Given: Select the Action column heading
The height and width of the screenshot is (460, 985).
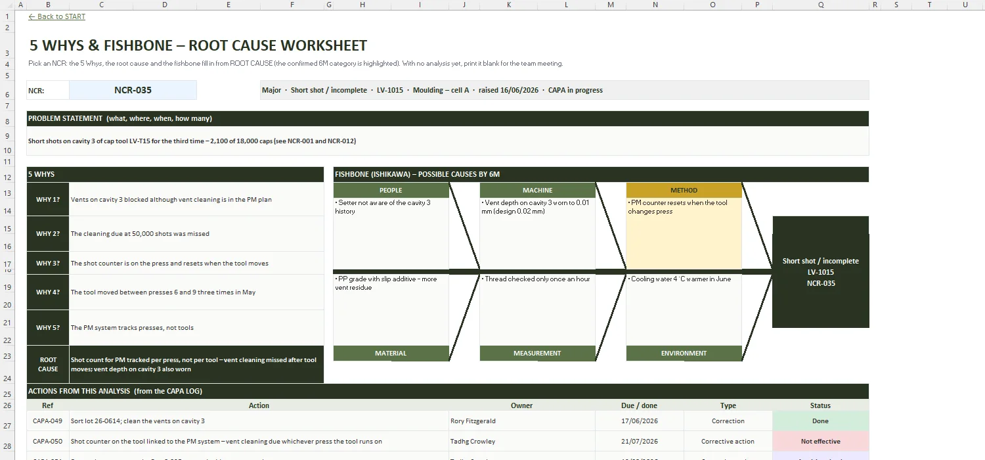Looking at the screenshot, I should [259, 405].
